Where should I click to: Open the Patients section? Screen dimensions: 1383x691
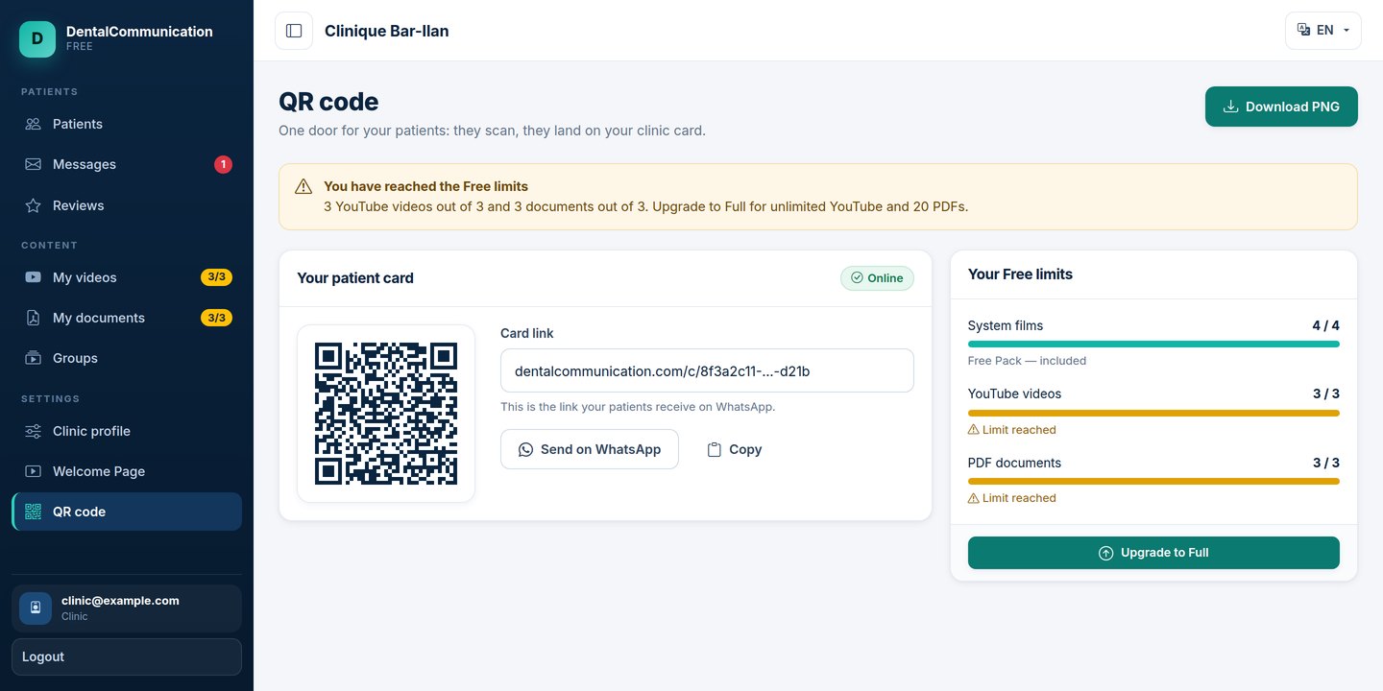pyautogui.click(x=127, y=124)
